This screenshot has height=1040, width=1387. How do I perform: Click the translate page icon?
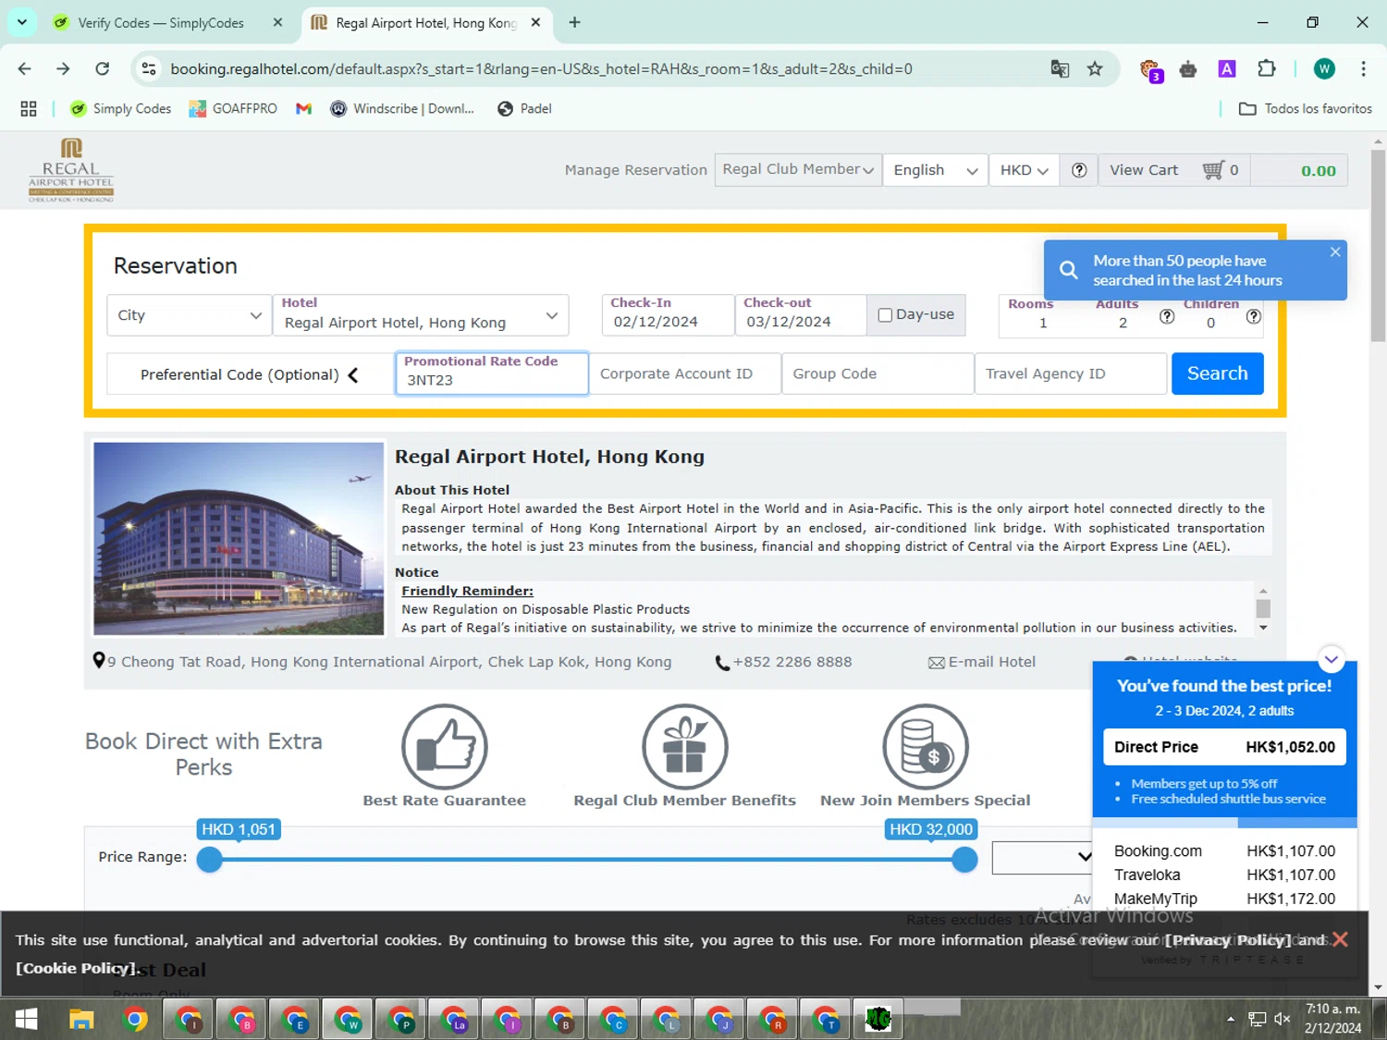1060,68
